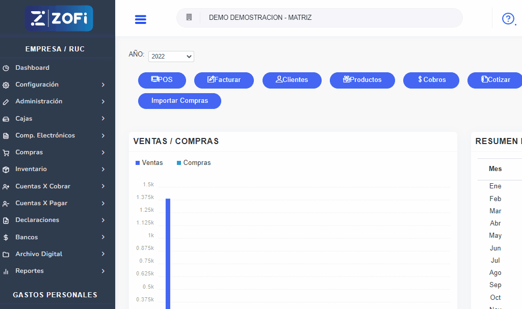Click the Archivo Digital folder icon
Screen dimensions: 522x309
6,255
